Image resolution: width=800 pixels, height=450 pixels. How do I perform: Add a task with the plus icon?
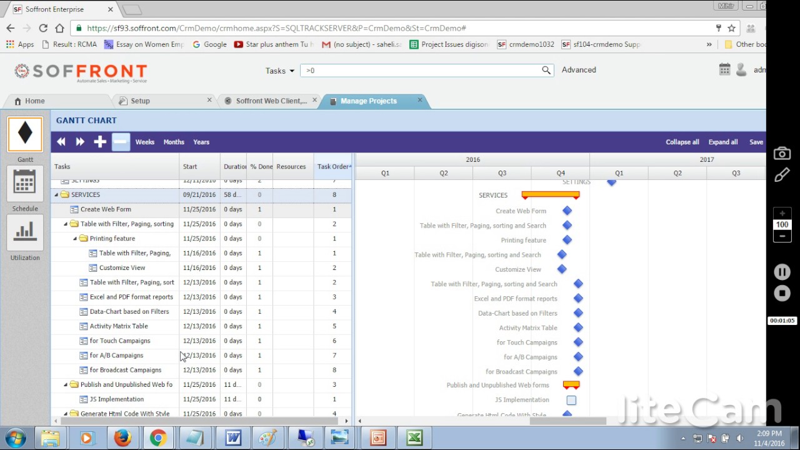[100, 142]
